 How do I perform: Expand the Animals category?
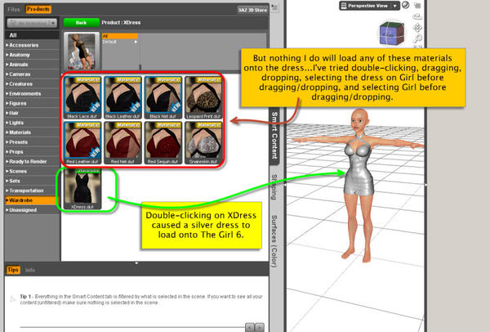(32, 65)
